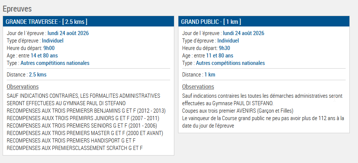Click the 9h30 departure time
The image size is (358, 163).
pos(224,48)
